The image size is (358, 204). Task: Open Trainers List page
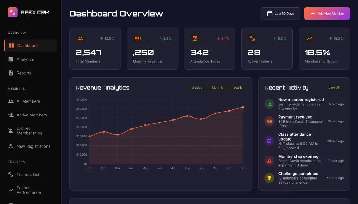pyautogui.click(x=31, y=174)
